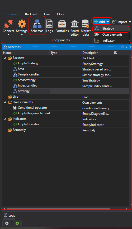Pin the Schemas panel

click(127, 47)
